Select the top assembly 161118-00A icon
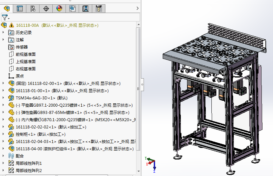The image size is (273, 176). [x=4, y=25]
